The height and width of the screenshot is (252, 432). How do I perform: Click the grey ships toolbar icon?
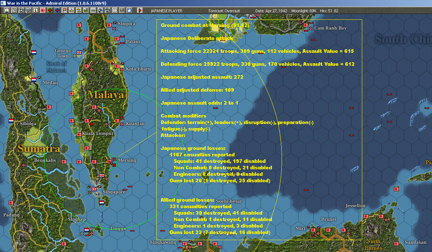(93, 10)
